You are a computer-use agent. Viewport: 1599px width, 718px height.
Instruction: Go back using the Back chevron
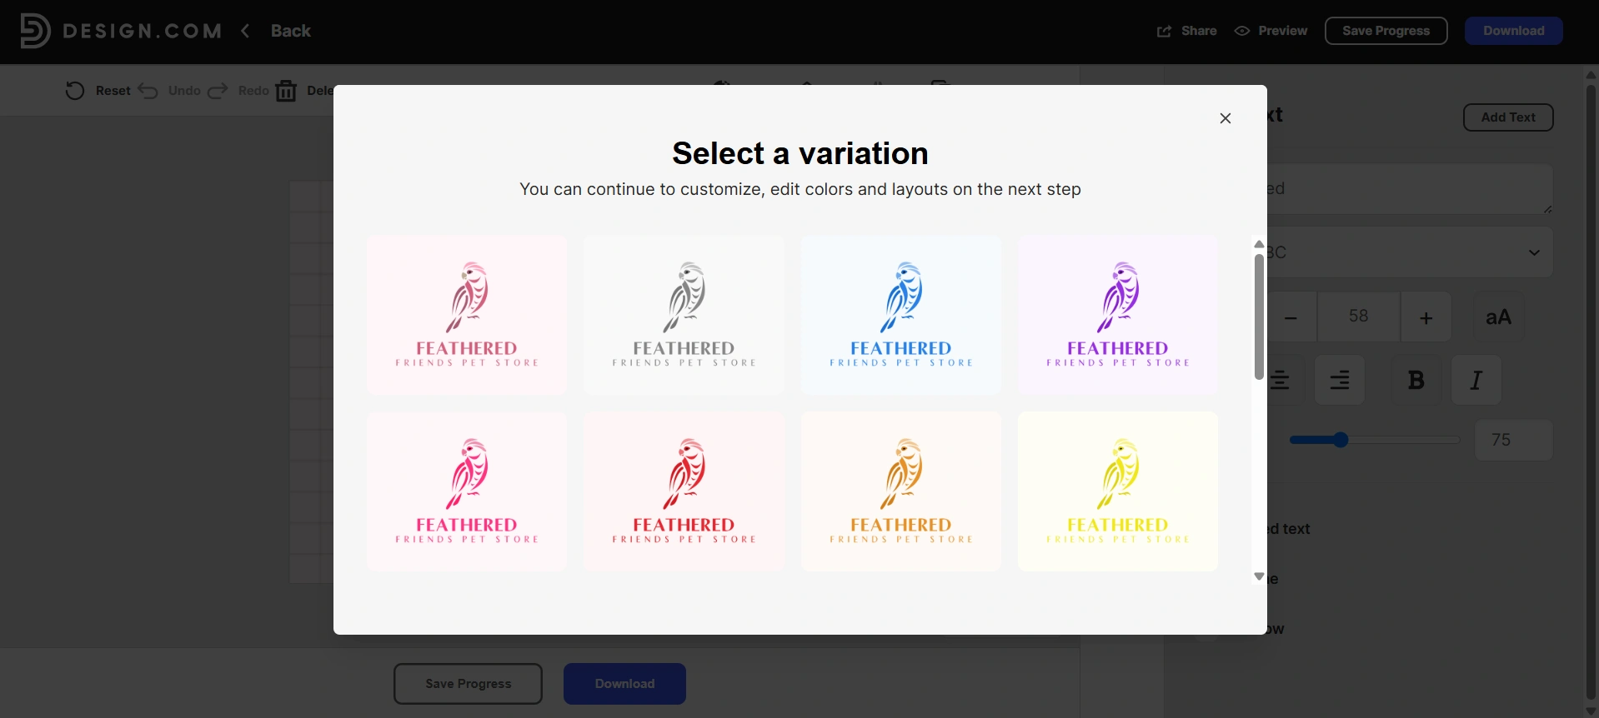(246, 31)
